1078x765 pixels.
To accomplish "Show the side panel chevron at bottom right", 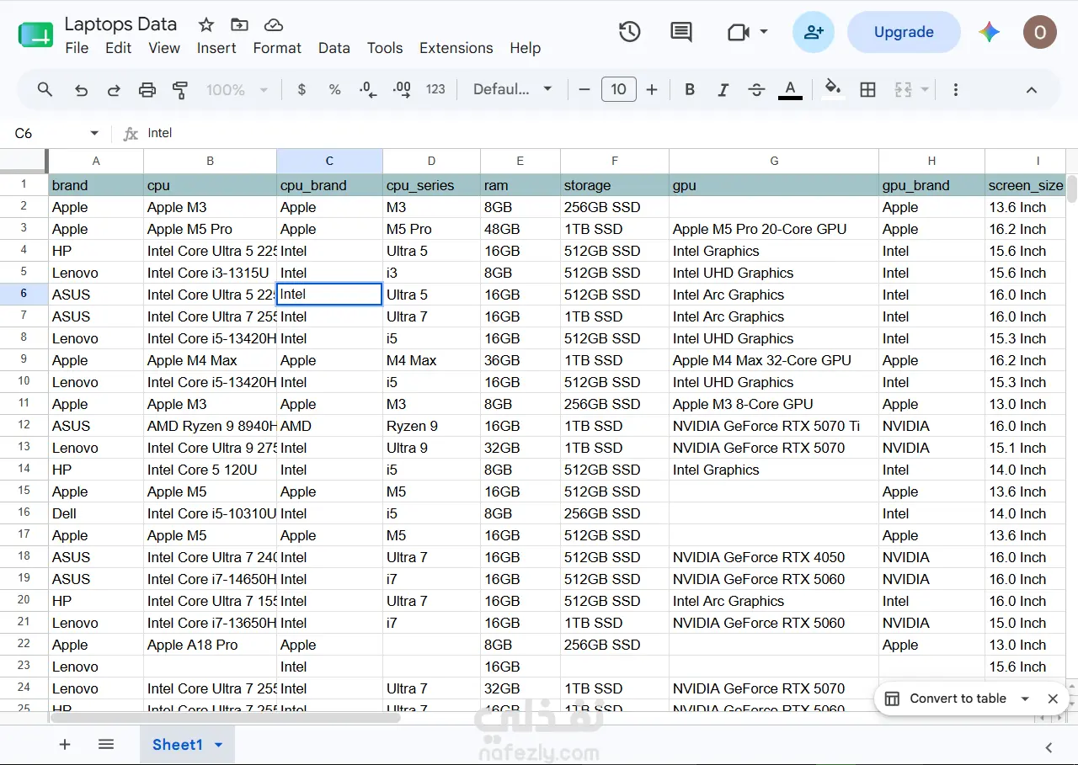I will click(x=1049, y=747).
